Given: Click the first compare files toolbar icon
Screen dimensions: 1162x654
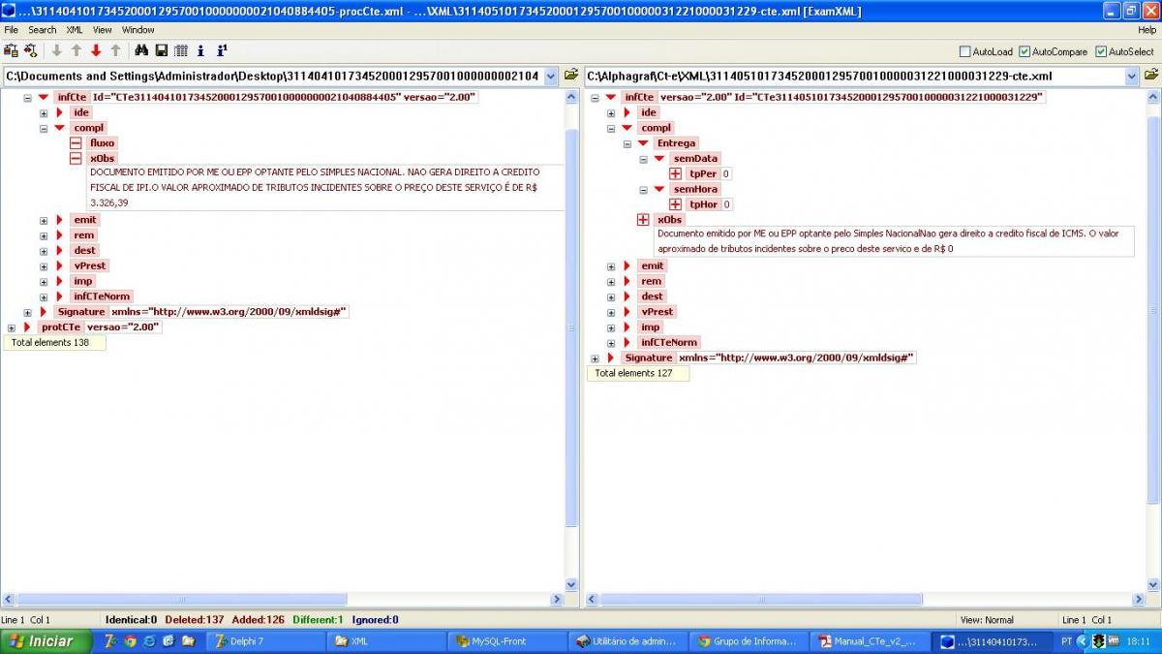Looking at the screenshot, I should (x=11, y=50).
